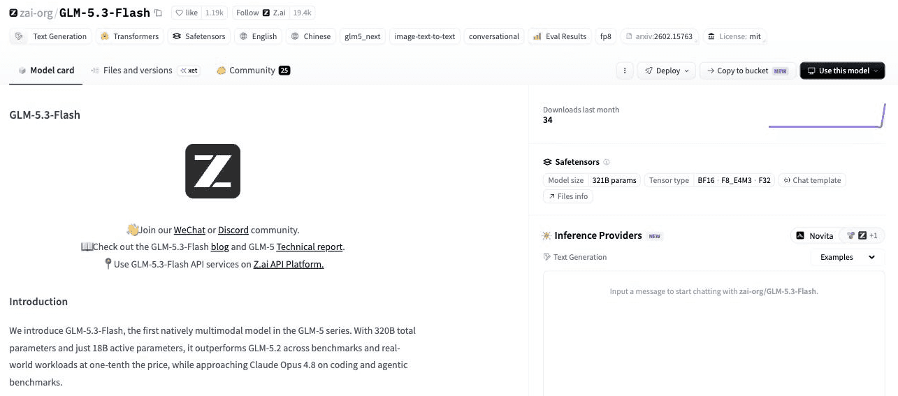Click the Community count badge 25
Screen dimensions: 898x396
pyautogui.click(x=284, y=71)
